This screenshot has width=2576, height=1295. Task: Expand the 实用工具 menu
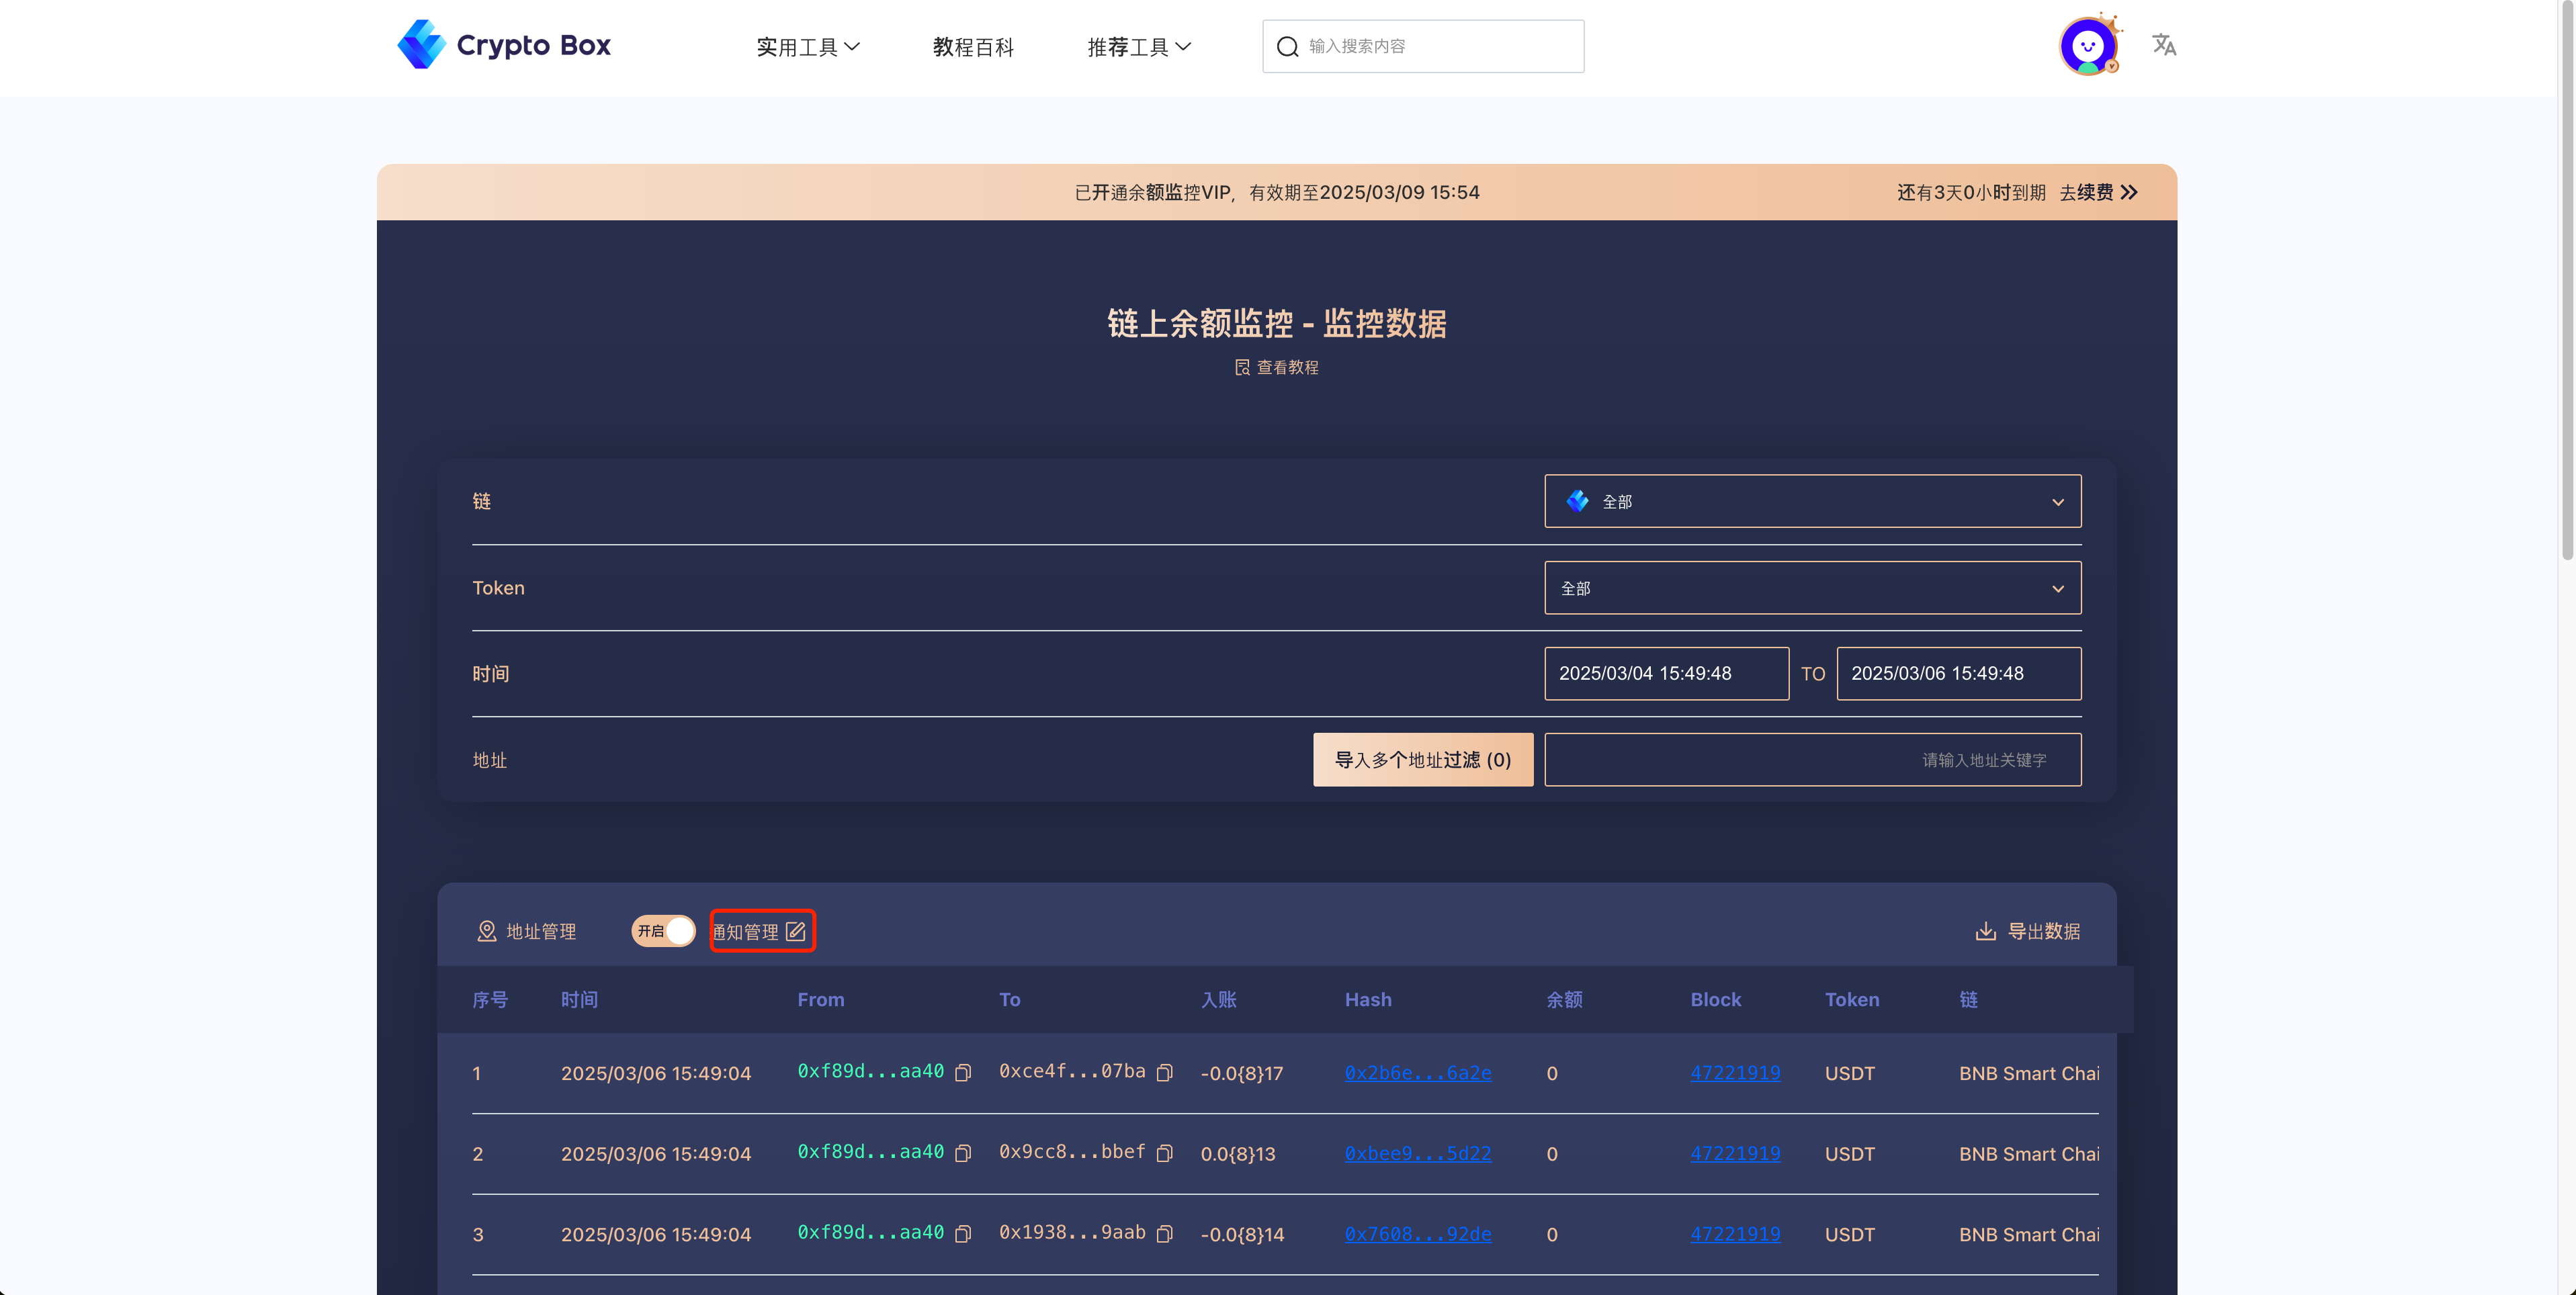[x=807, y=47]
